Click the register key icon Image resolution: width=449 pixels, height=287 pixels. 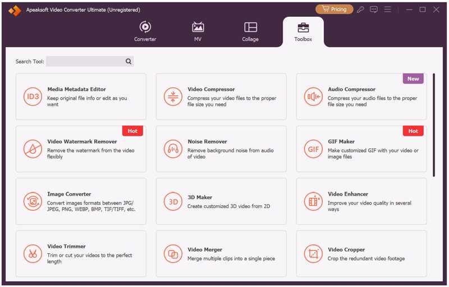[360, 10]
